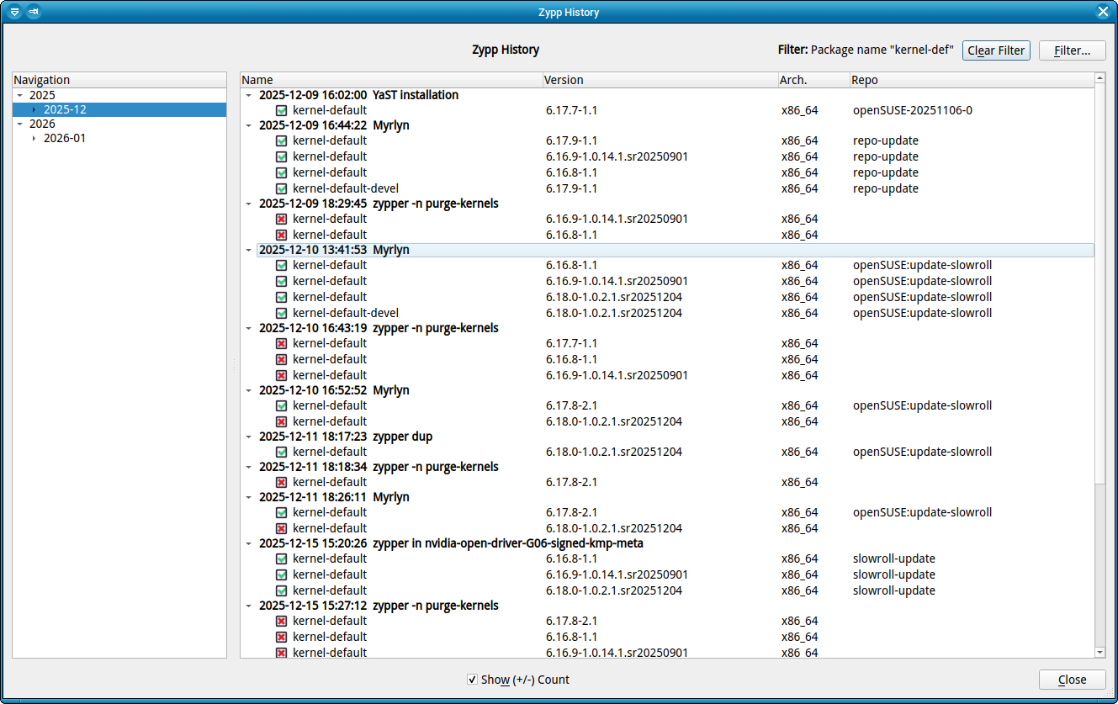The height and width of the screenshot is (704, 1118).
Task: Collapse the 2025-12-10 13:41:53 Myrlyn group
Action: coord(248,250)
